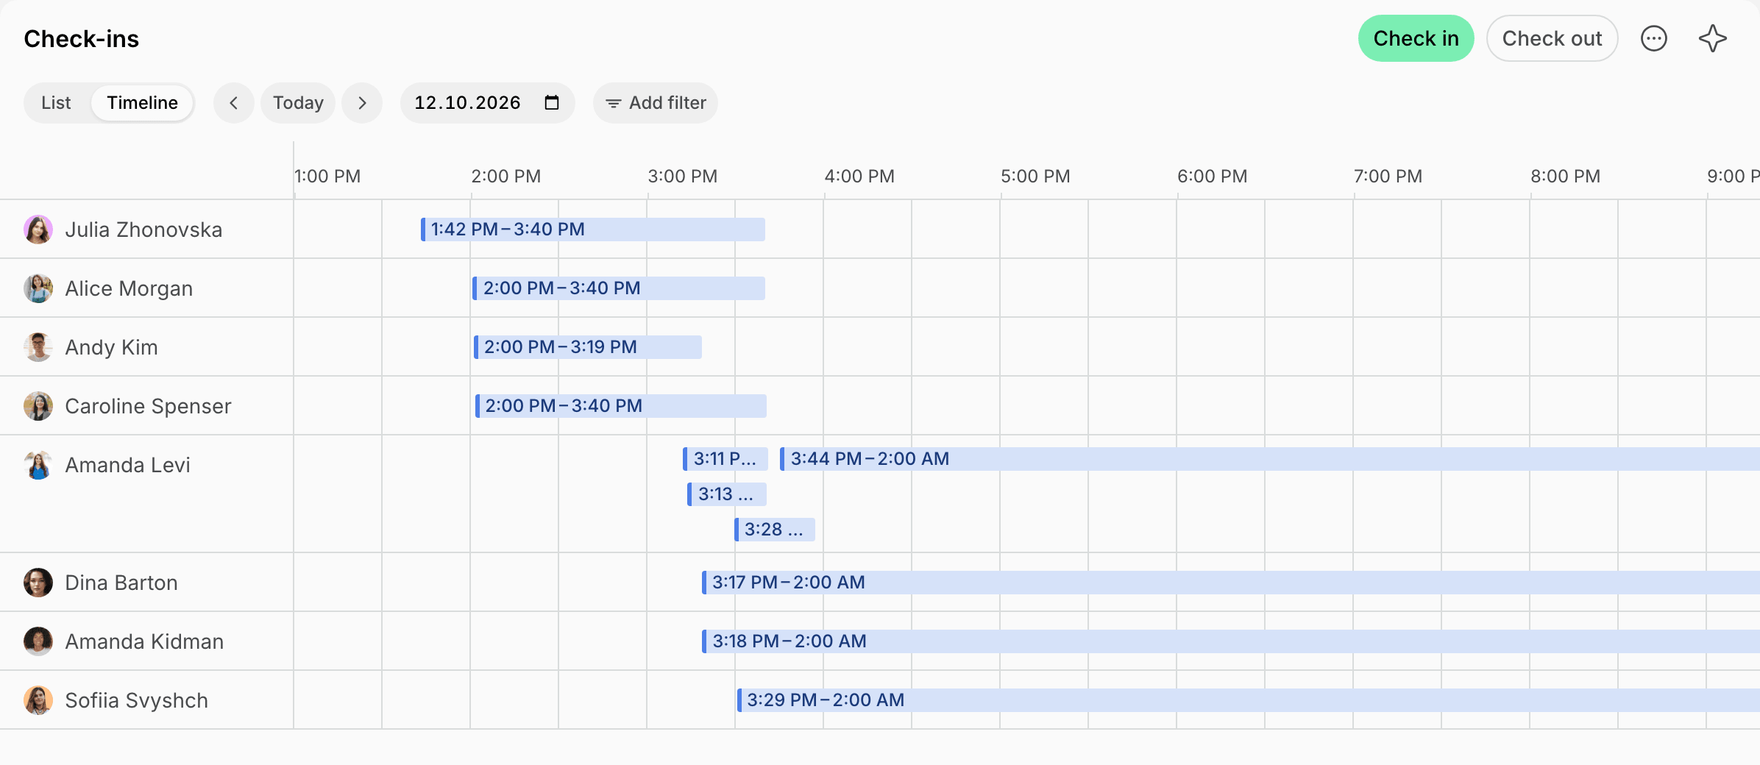Image resolution: width=1760 pixels, height=765 pixels.
Task: Select Julia's 1:42 PM–3:40 PM entry
Action: (x=593, y=230)
